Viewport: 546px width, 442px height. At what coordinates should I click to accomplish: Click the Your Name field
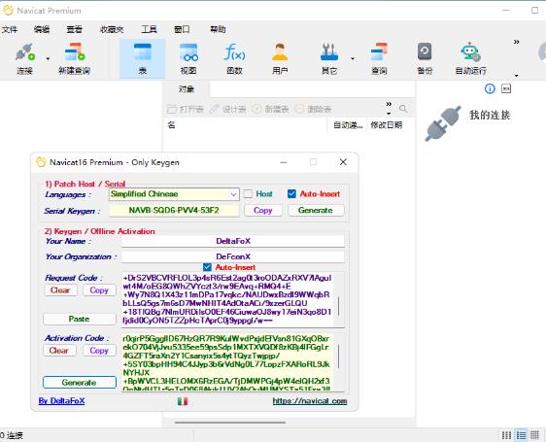[233, 241]
